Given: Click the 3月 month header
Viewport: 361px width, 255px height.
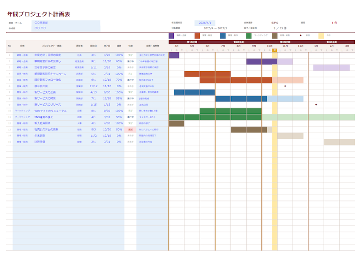Looking at the screenshot, I should click(x=347, y=46).
